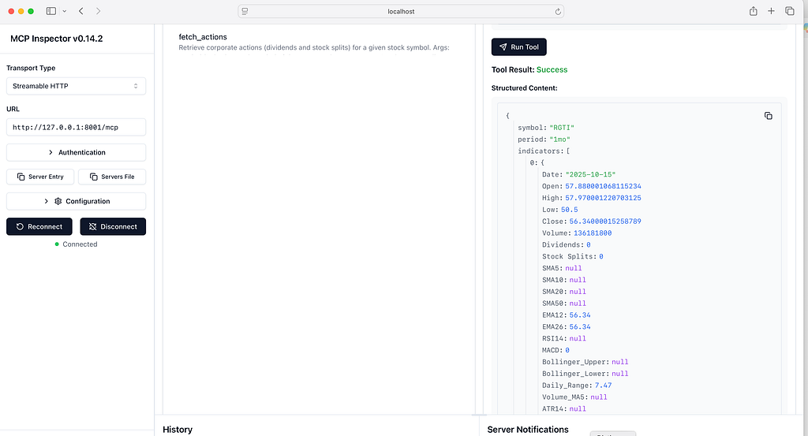
Task: Show Safari tab overview
Action: click(x=789, y=11)
